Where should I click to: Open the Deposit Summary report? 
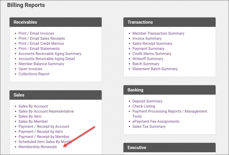click(x=147, y=101)
